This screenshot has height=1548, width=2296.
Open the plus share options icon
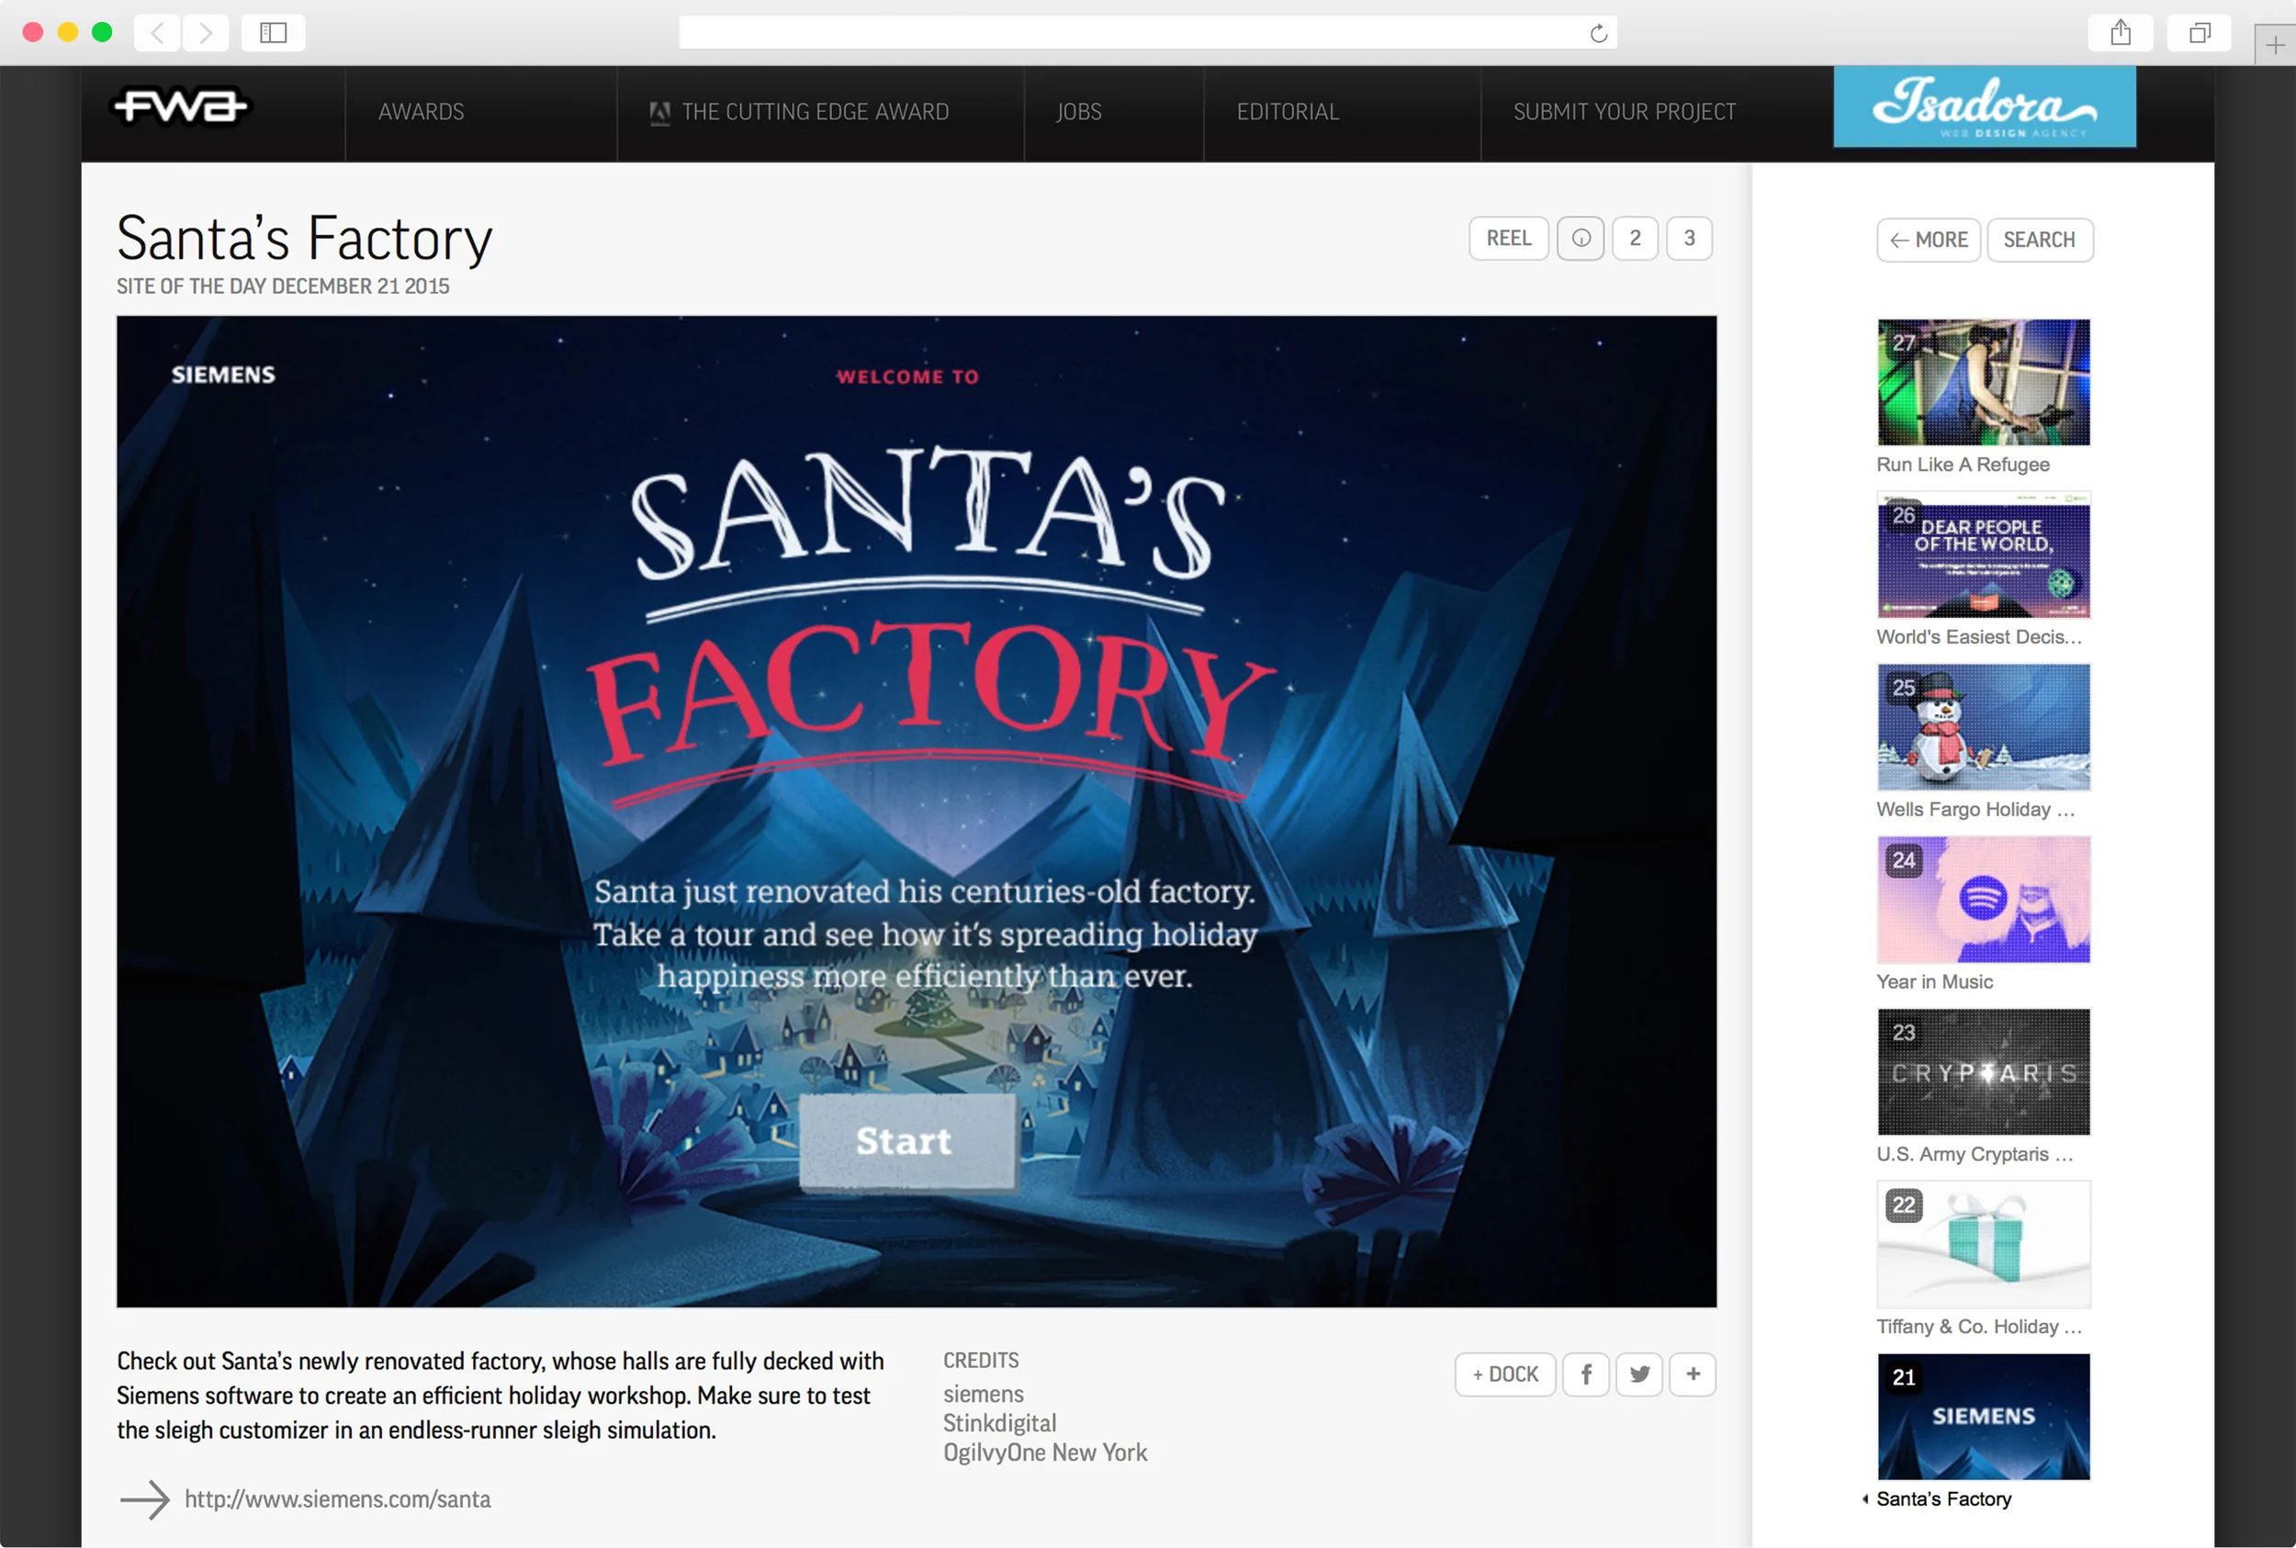(x=1693, y=1374)
